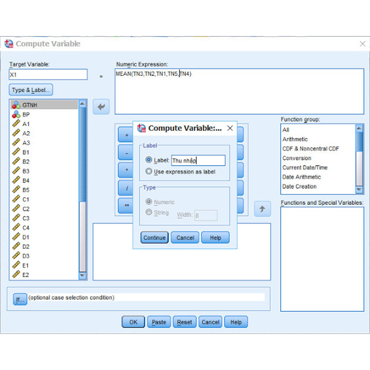Open the Type & Label button
The image size is (370, 370).
pos(31,90)
